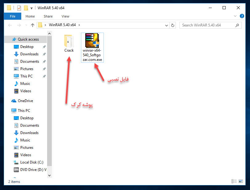This screenshot has width=250, height=190.
Task: Click the DVD Drive (D:) disc icon
Action: pos(16,170)
